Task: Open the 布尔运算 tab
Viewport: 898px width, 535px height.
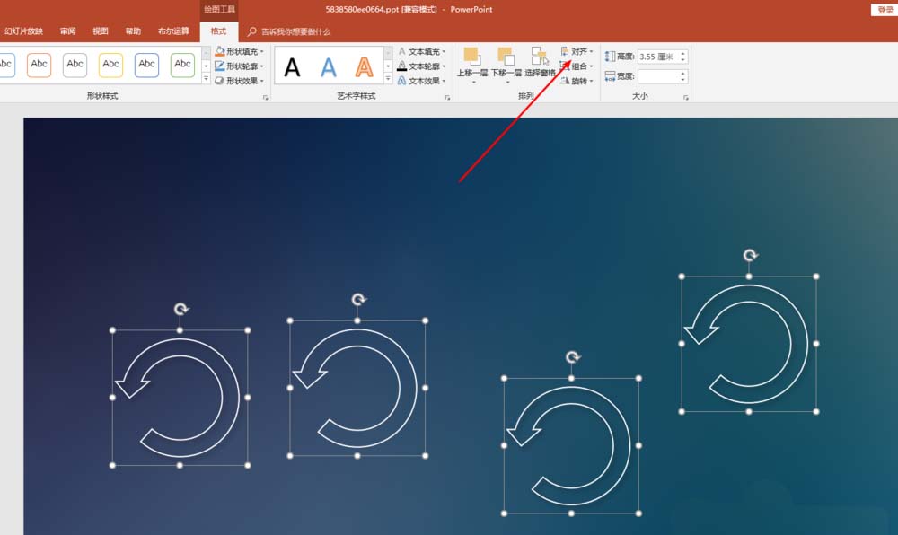Action: pos(173,31)
